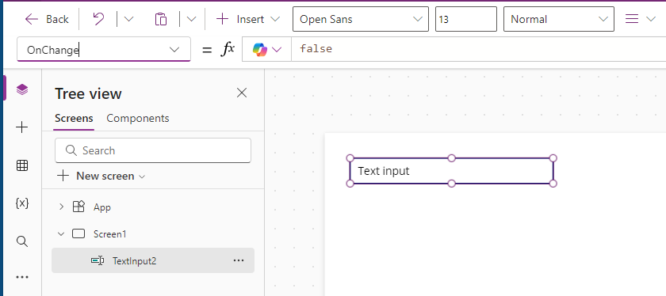Open the Normal font weight dropdown

point(558,19)
